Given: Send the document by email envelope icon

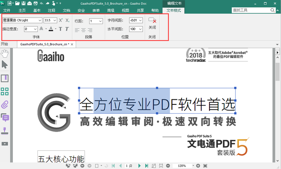Looking at the screenshot, I should click(x=29, y=3).
